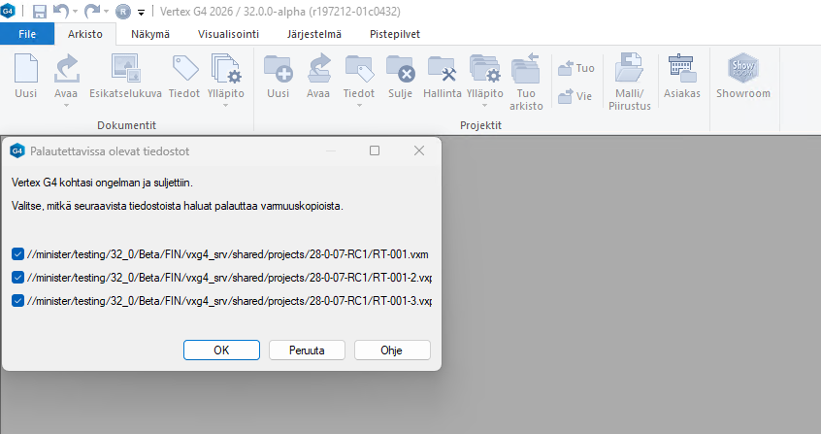Screen dimensions: 821x434
Task: Close project with Sulje icon
Action: click(x=401, y=68)
